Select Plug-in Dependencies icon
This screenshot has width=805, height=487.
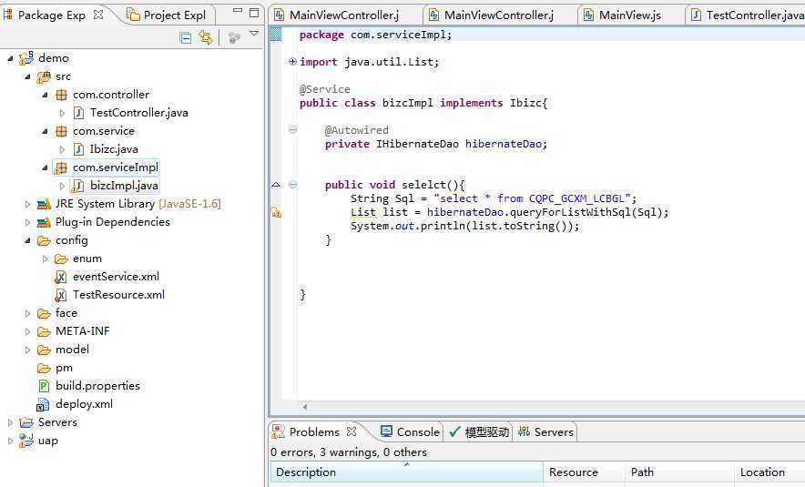click(44, 222)
